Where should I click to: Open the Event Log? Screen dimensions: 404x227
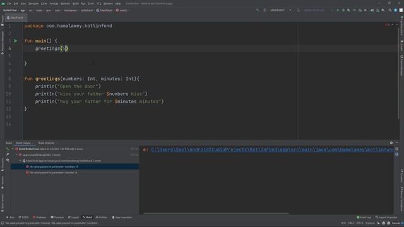click(x=364, y=218)
